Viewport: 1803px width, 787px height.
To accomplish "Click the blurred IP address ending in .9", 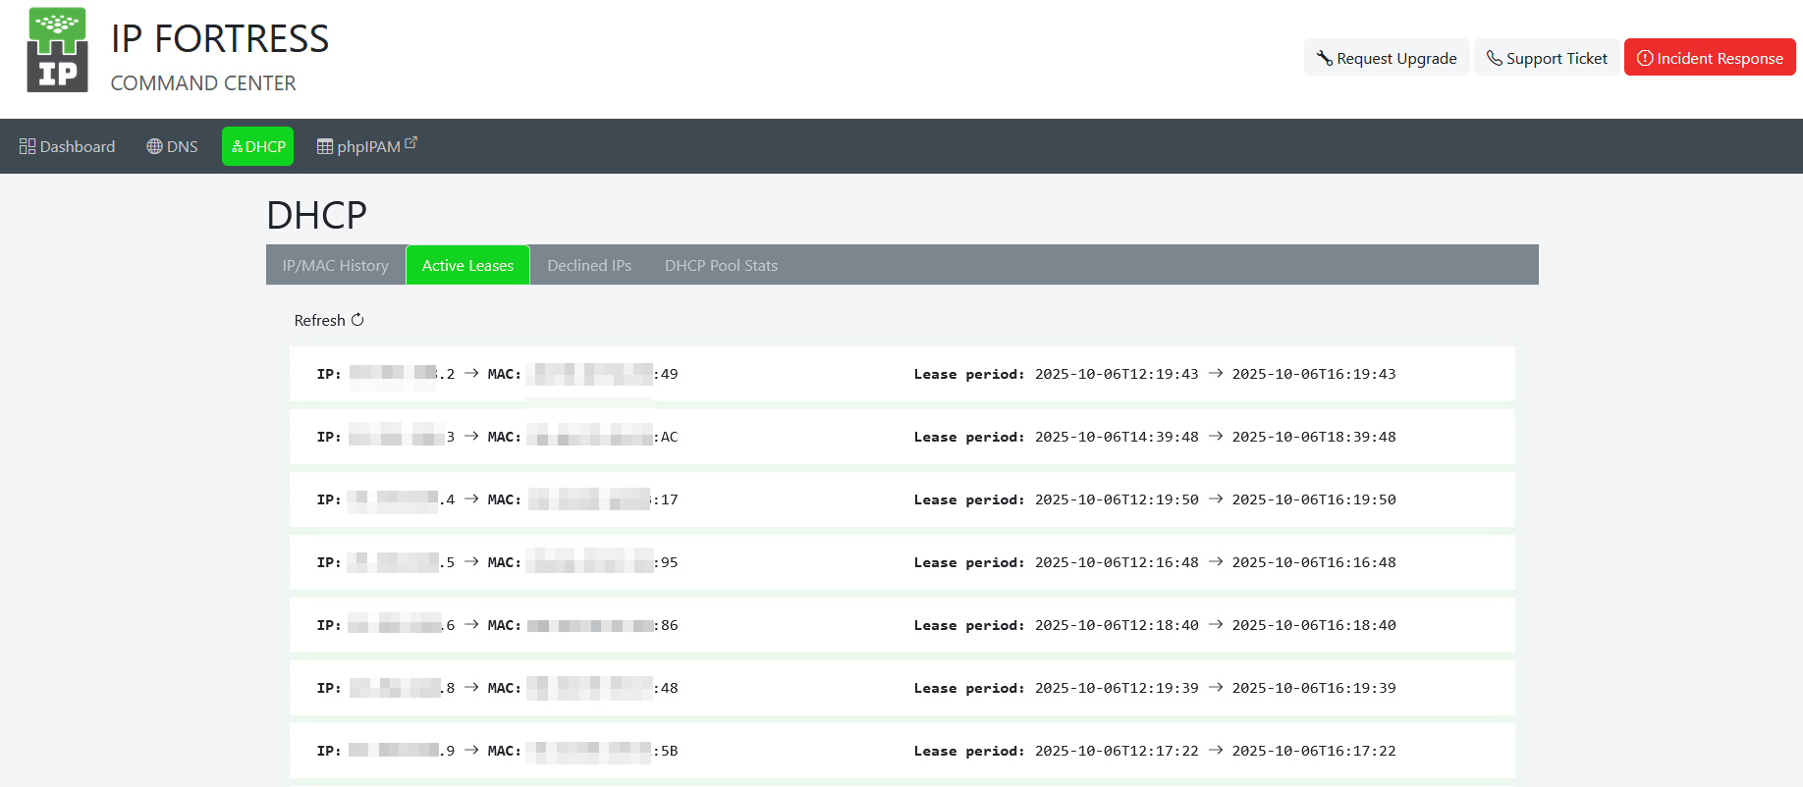I will point(402,751).
